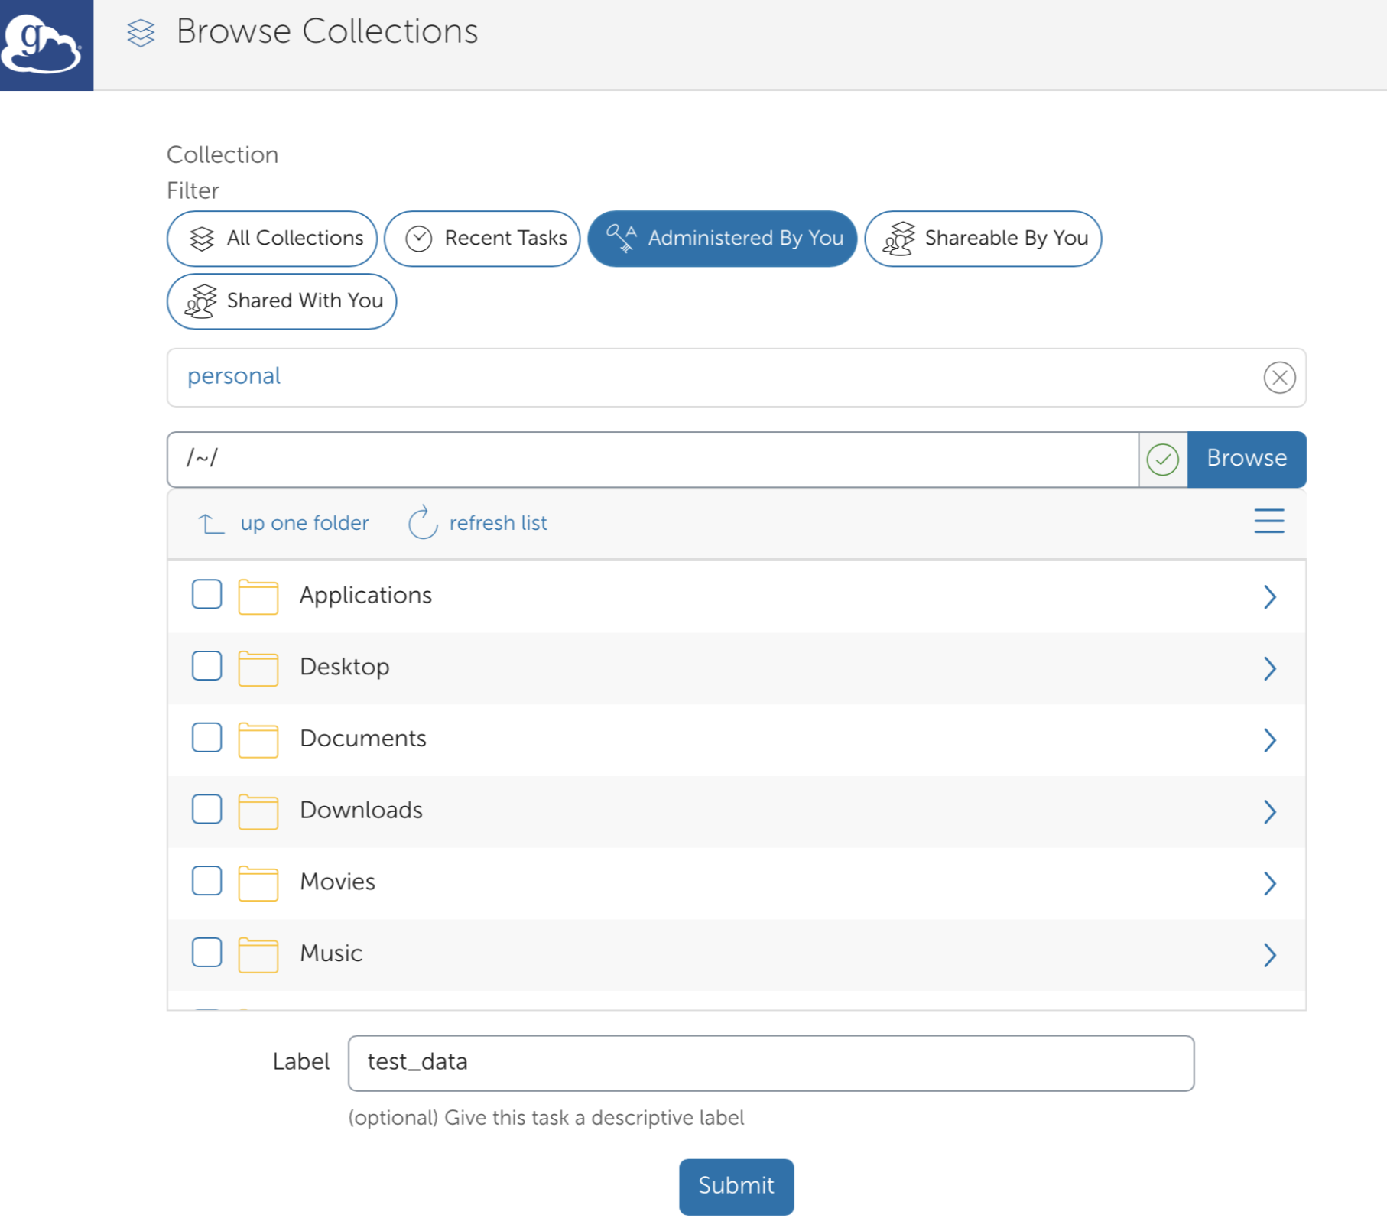Image resolution: width=1387 pixels, height=1228 pixels.
Task: Expand the Music folder chevron
Action: point(1270,954)
